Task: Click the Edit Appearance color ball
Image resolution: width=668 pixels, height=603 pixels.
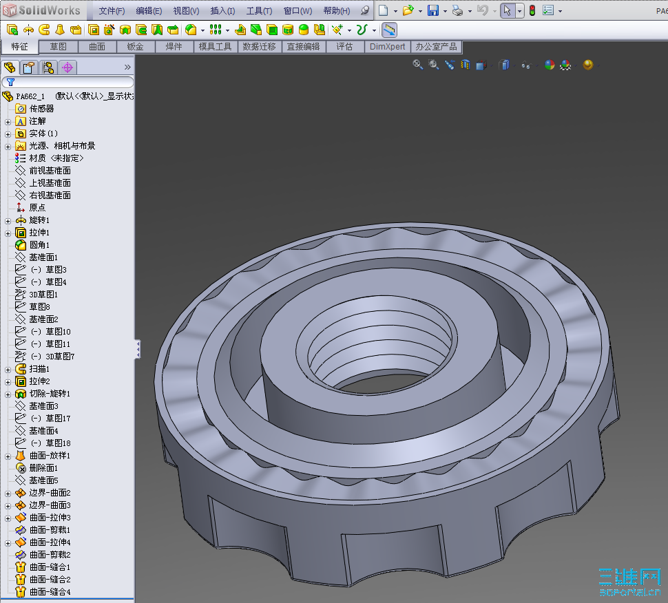Action: 550,65
